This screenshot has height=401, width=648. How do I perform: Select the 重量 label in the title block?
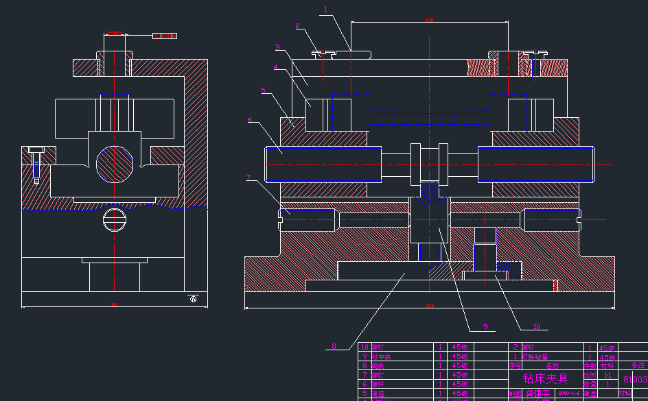coord(590,393)
